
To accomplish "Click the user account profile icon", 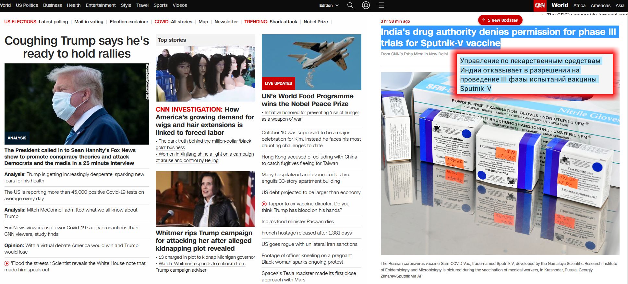I will tap(366, 5).
